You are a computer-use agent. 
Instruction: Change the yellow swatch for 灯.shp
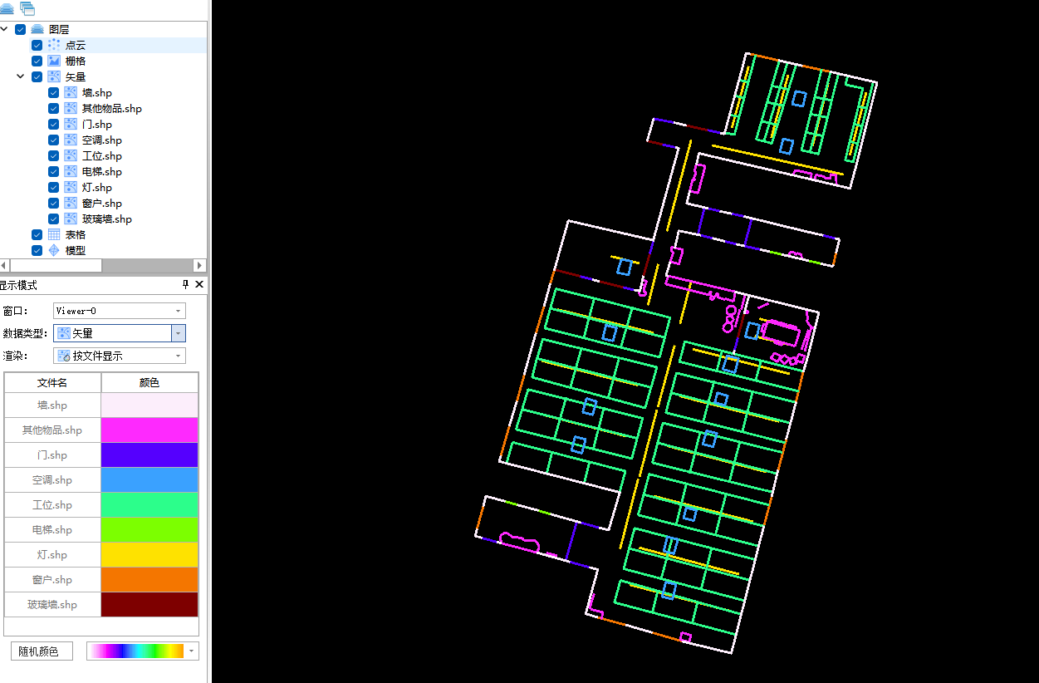pyautogui.click(x=149, y=555)
